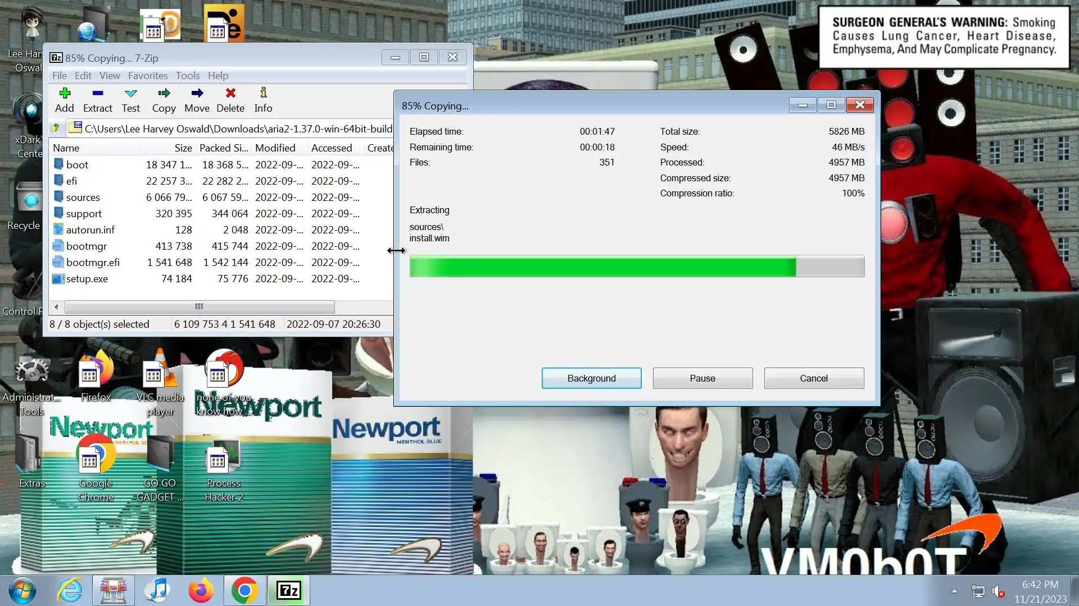Image resolution: width=1079 pixels, height=606 pixels.
Task: Open the Tools menu
Action: point(187,76)
